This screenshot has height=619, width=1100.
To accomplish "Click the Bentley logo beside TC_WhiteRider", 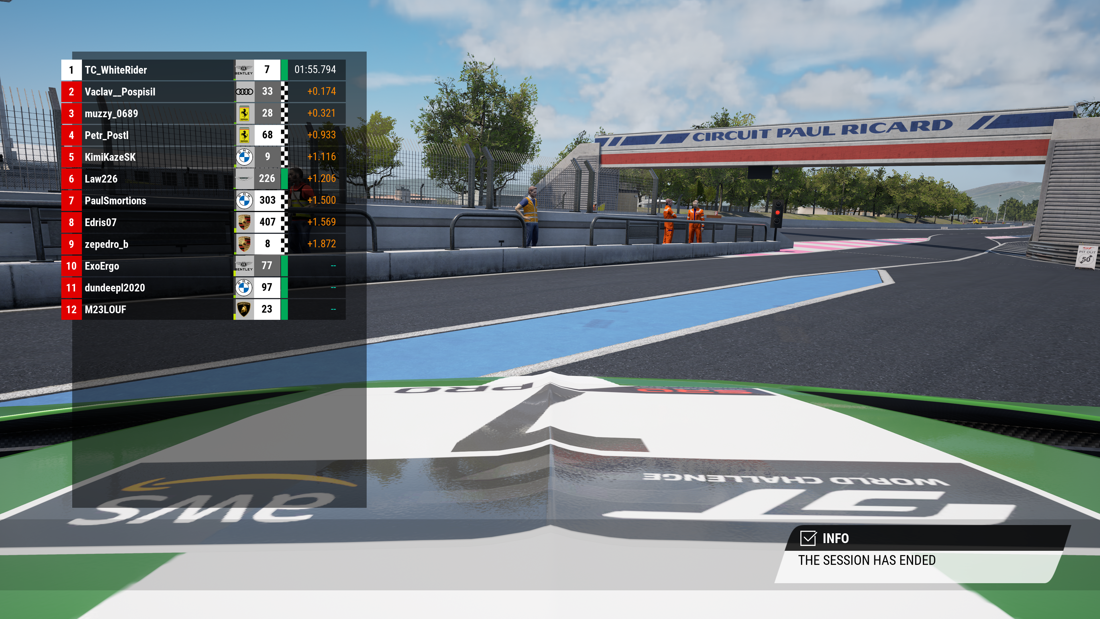I will tap(244, 70).
